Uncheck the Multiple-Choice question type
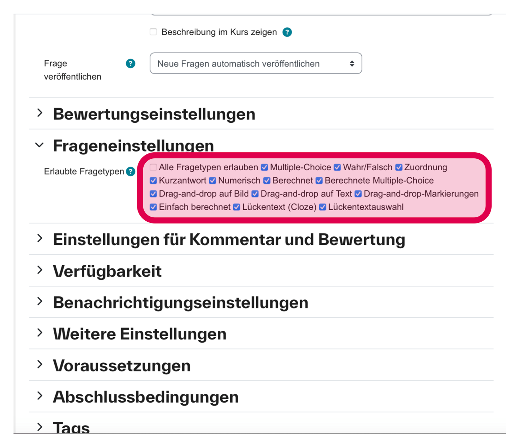The width and height of the screenshot is (529, 447). click(264, 167)
